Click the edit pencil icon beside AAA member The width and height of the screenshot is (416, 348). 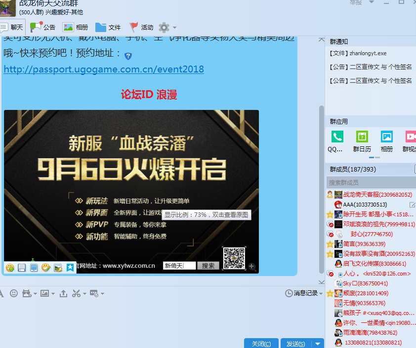[412, 205]
